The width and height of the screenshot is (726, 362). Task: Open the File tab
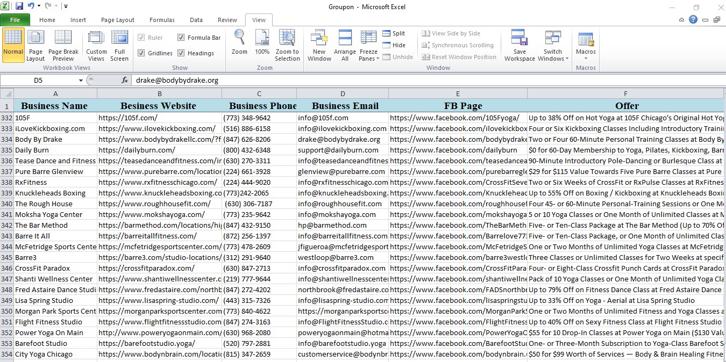pyautogui.click(x=15, y=20)
